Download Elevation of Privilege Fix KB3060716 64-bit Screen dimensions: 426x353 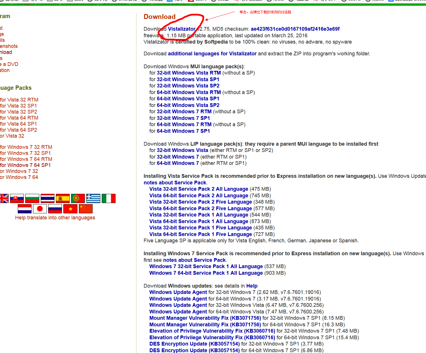pos(212,338)
